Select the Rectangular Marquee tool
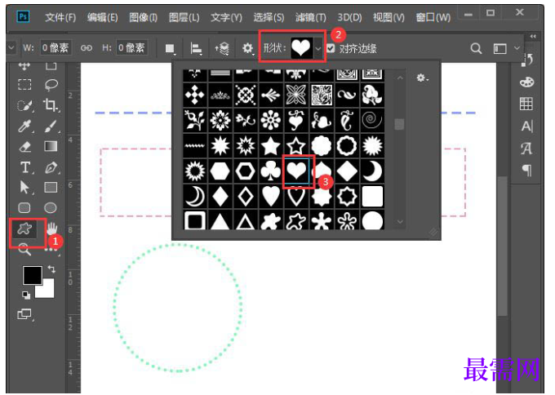The height and width of the screenshot is (395, 555). (x=24, y=84)
